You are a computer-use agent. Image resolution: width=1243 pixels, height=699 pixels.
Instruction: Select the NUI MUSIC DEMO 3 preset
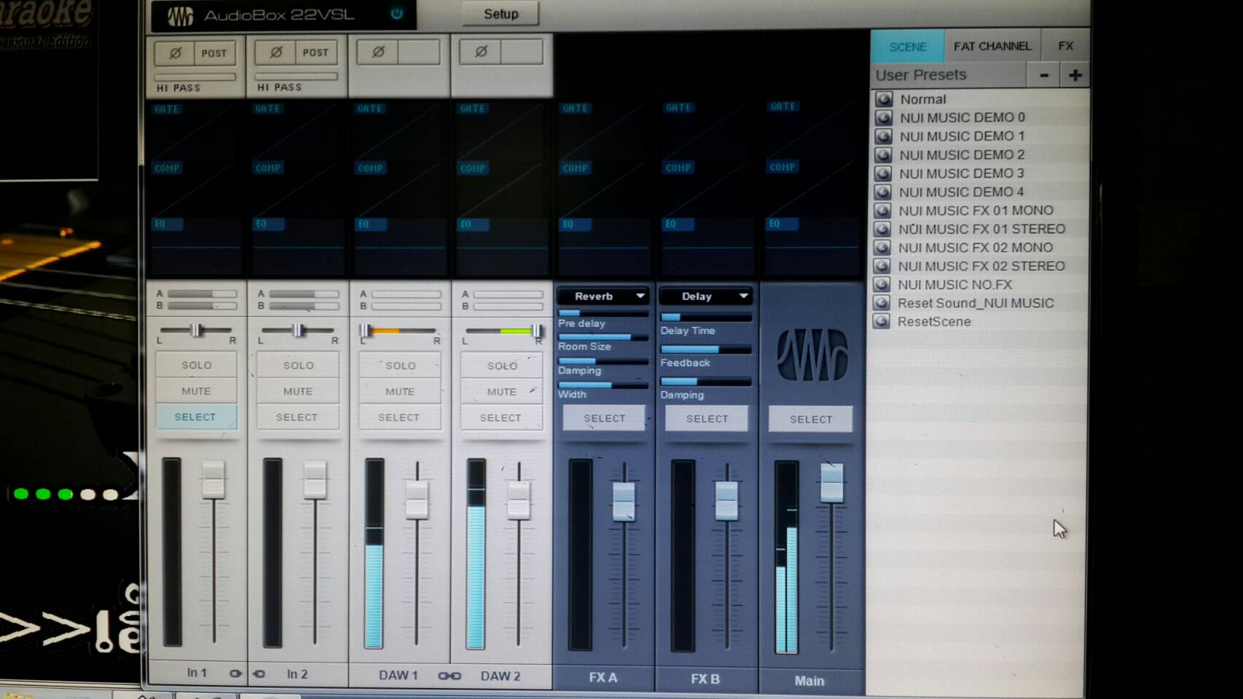[x=962, y=173]
